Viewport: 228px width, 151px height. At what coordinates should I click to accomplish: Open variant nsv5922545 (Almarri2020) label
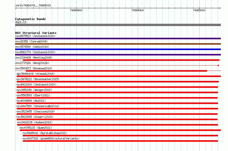[35, 117]
